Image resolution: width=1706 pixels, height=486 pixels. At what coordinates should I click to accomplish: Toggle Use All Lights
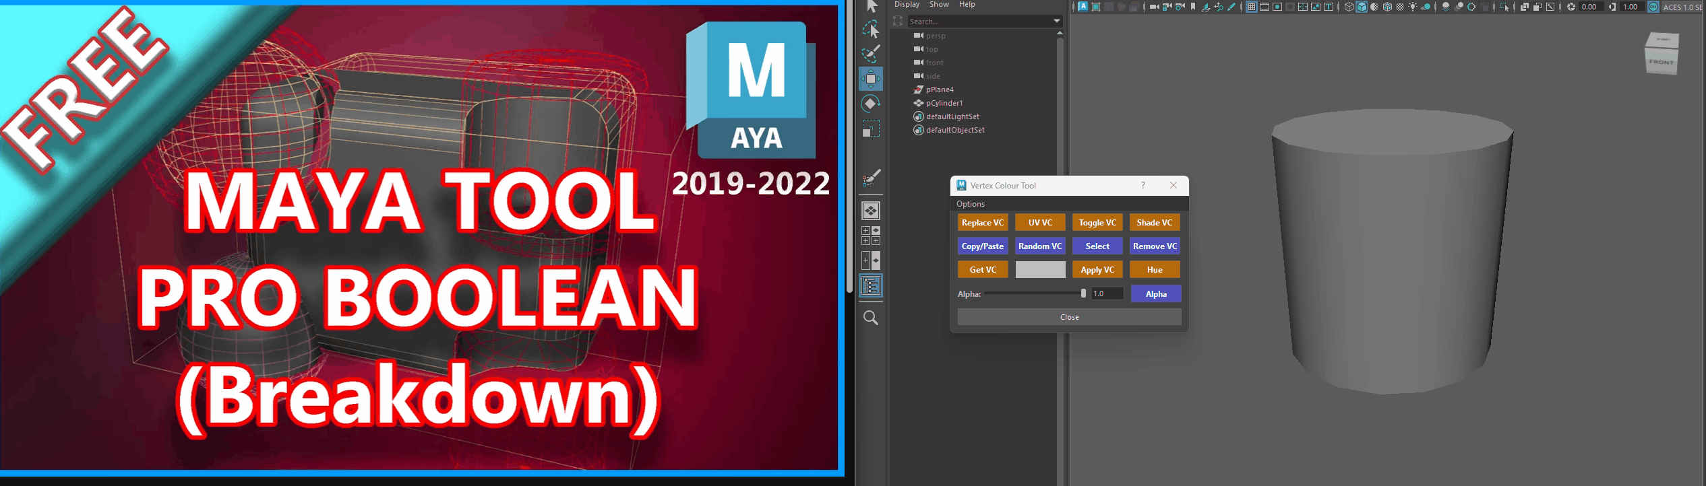1413,7
